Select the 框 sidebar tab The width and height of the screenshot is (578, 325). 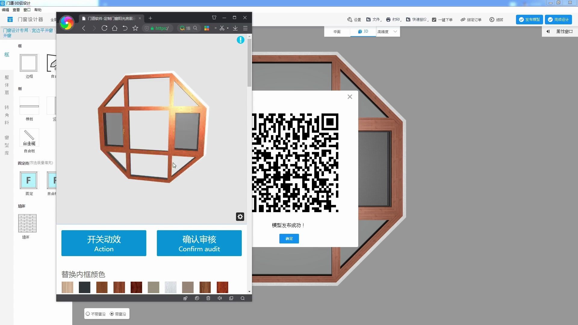pos(7,55)
